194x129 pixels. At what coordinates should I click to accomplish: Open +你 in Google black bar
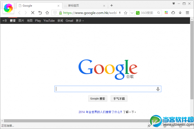[x=5, y=21]
